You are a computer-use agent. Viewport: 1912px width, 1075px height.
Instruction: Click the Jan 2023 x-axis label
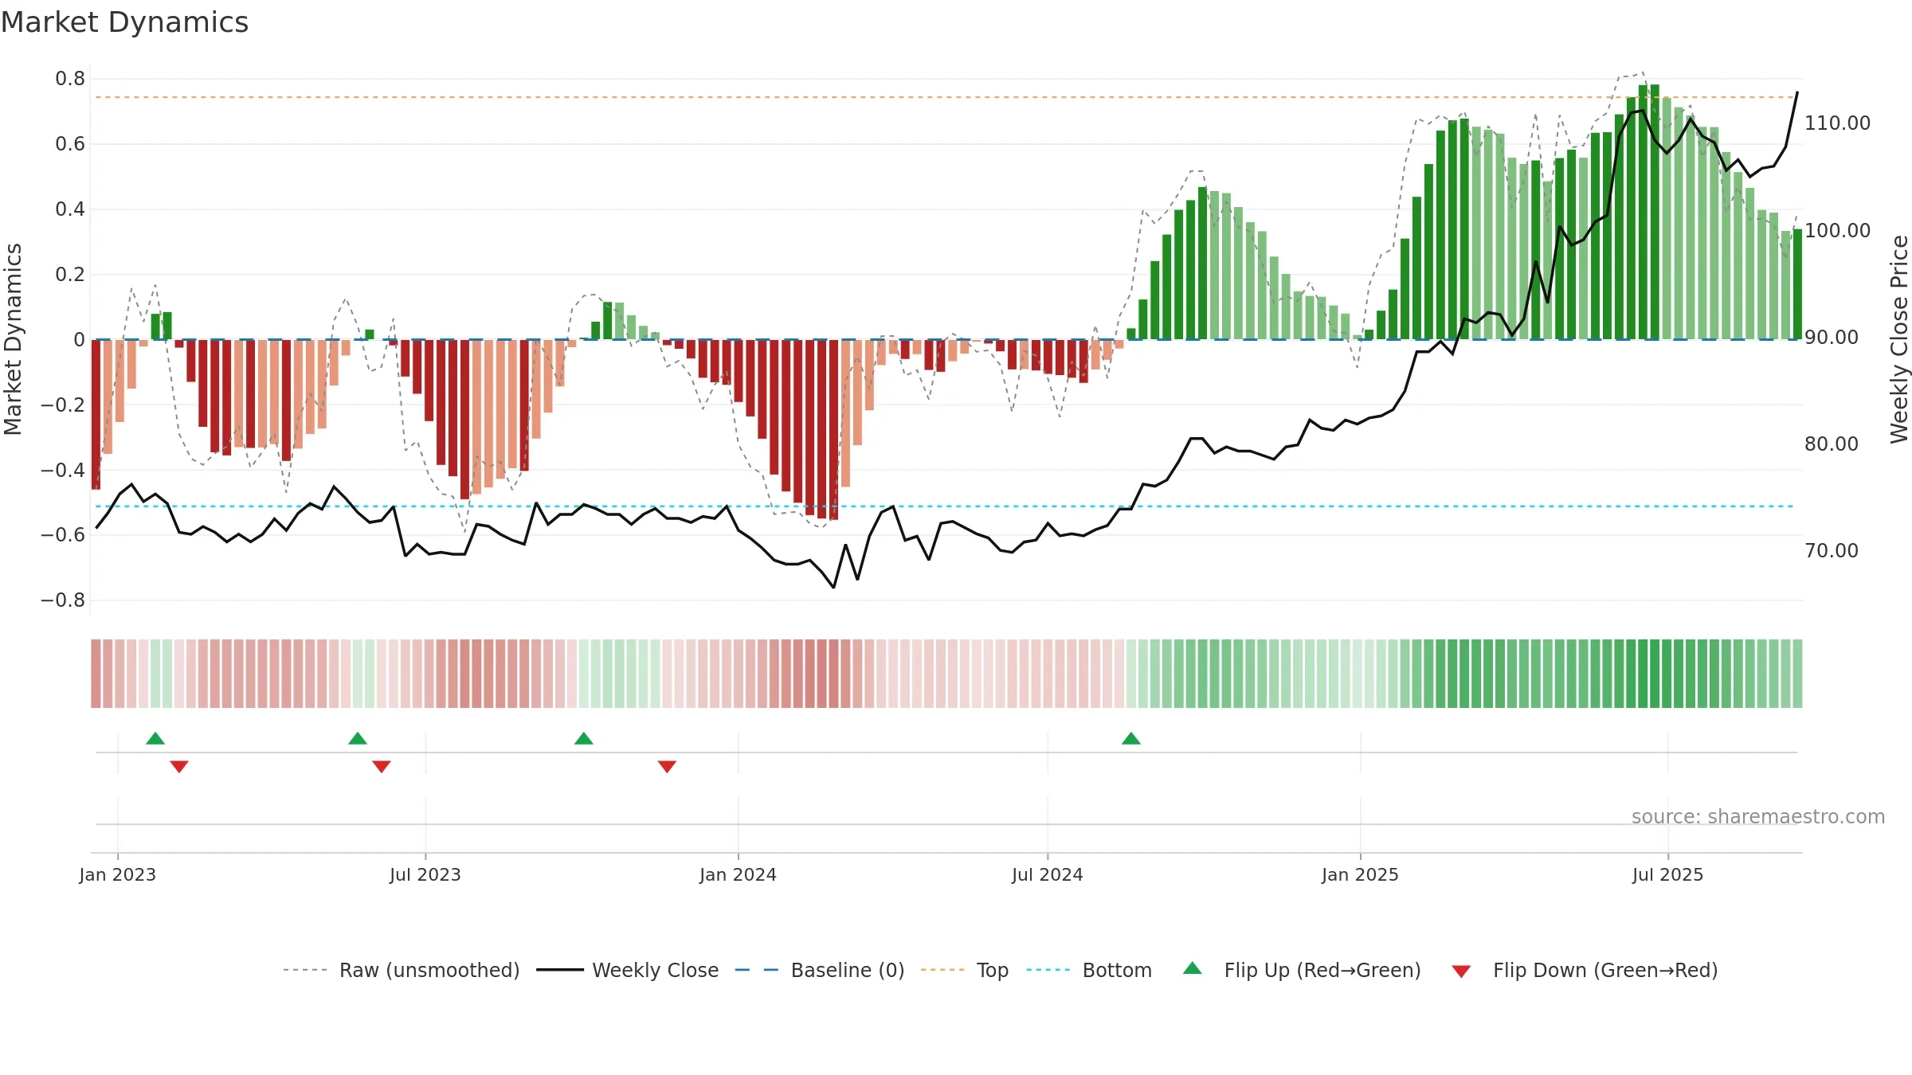tap(118, 874)
